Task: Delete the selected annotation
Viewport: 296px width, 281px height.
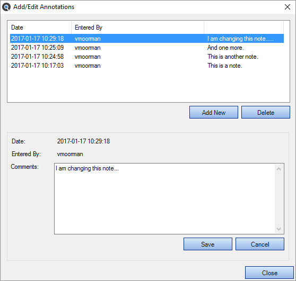Action: click(266, 112)
